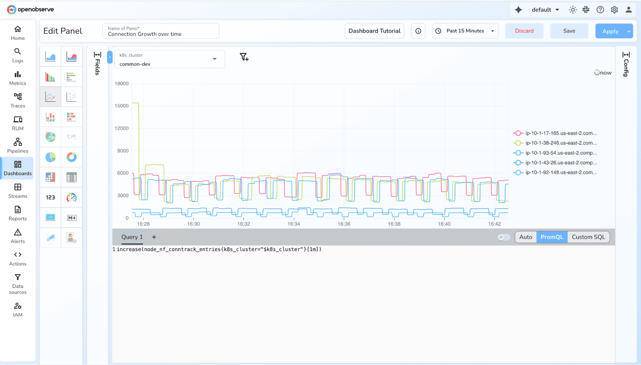
Task: Click the add filter funnel icon
Action: coord(244,57)
